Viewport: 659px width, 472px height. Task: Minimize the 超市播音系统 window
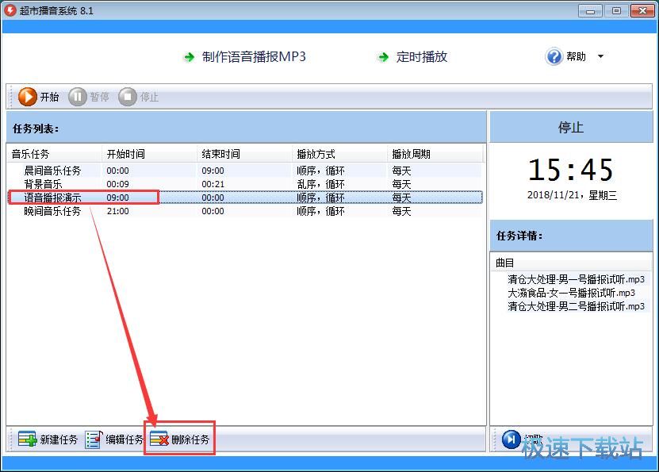click(x=590, y=10)
